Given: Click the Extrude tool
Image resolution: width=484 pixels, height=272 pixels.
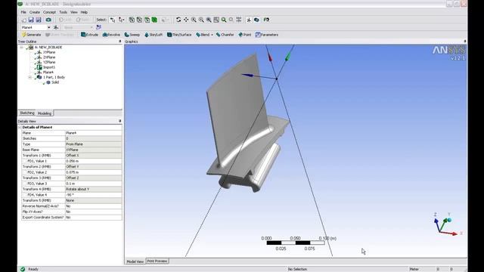Looking at the screenshot, I should click(89, 35).
